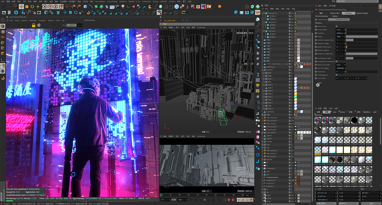Select the Scale tool icon

26,6
